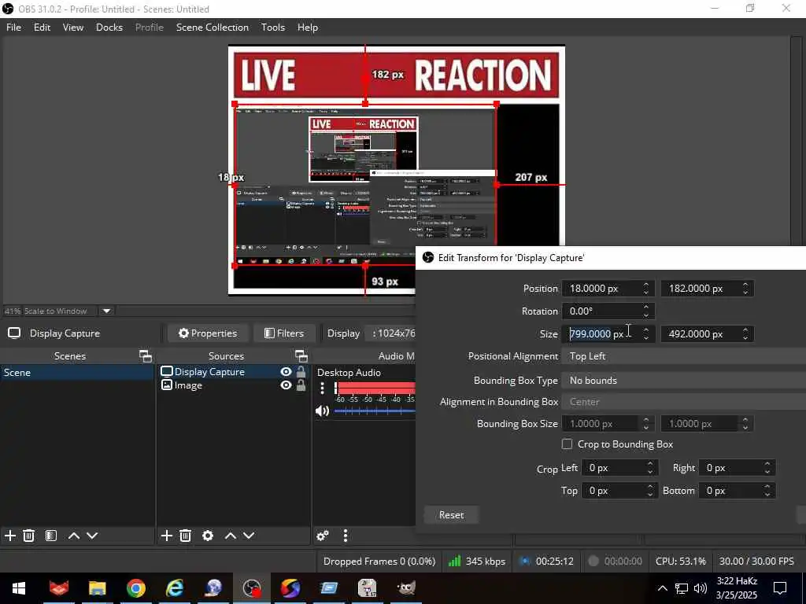Toggle lock on Image source

tap(301, 385)
